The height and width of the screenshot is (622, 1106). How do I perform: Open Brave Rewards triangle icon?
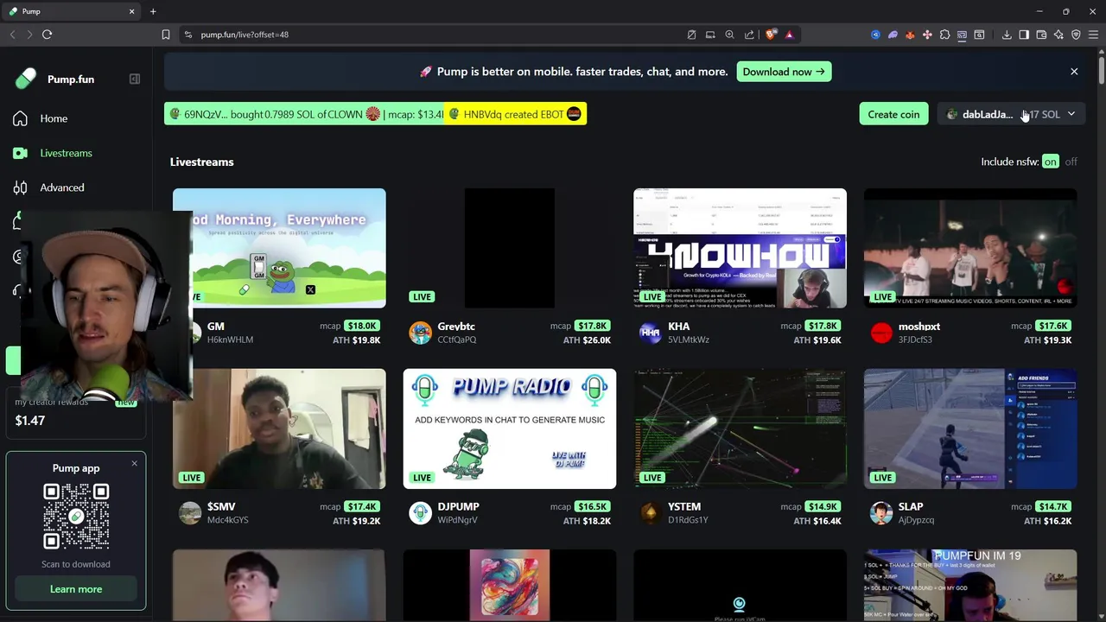(789, 35)
